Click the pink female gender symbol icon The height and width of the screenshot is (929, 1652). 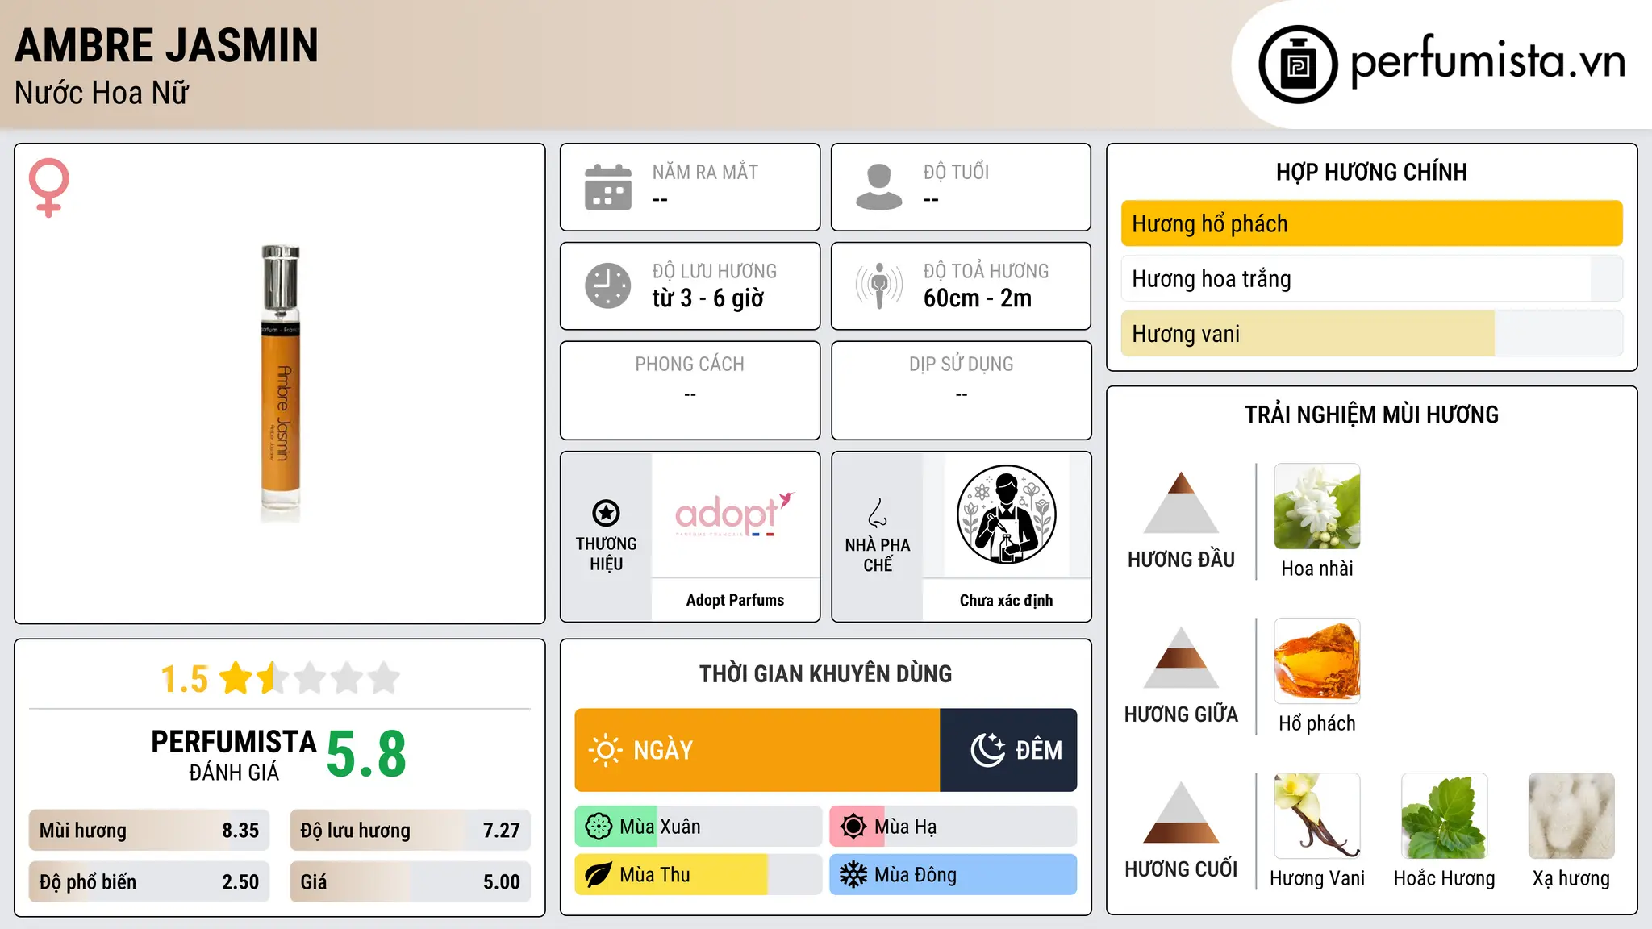click(49, 187)
